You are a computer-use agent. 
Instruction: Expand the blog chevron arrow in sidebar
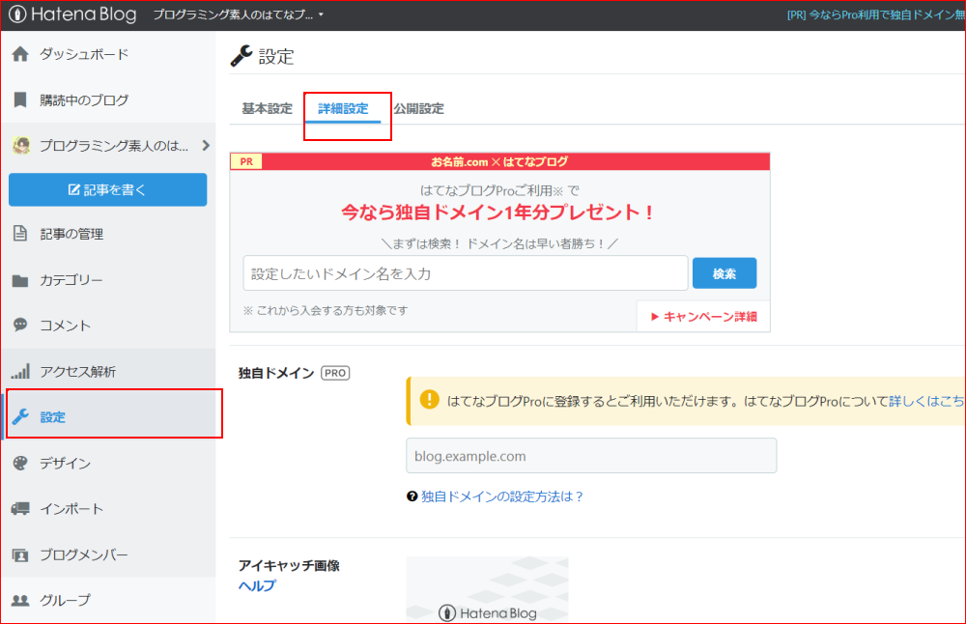tap(206, 145)
